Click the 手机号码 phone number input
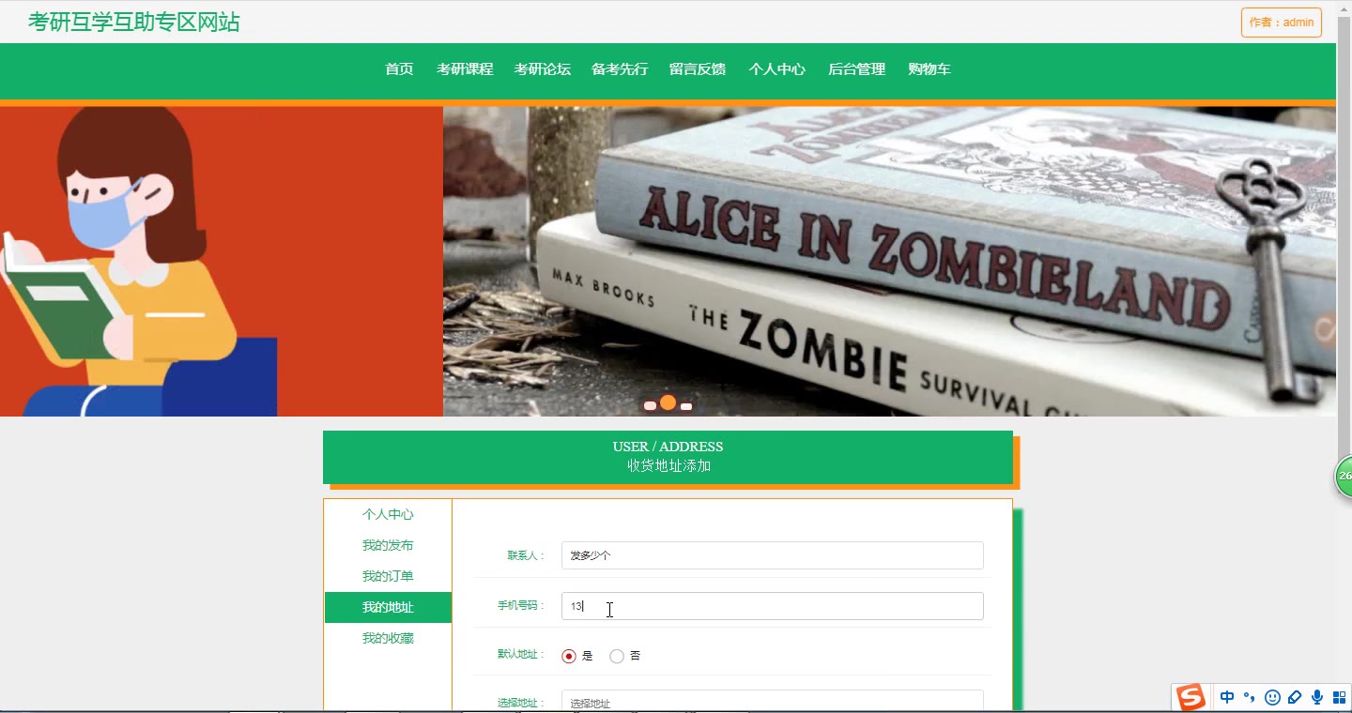The width and height of the screenshot is (1352, 713). pos(772,606)
